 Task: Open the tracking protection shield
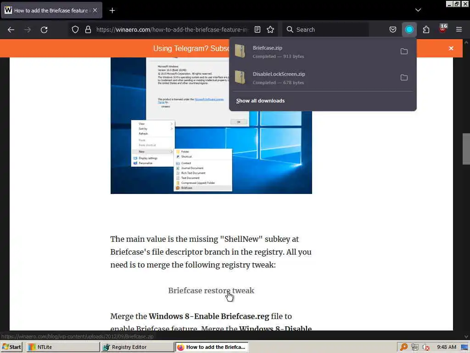(x=75, y=29)
